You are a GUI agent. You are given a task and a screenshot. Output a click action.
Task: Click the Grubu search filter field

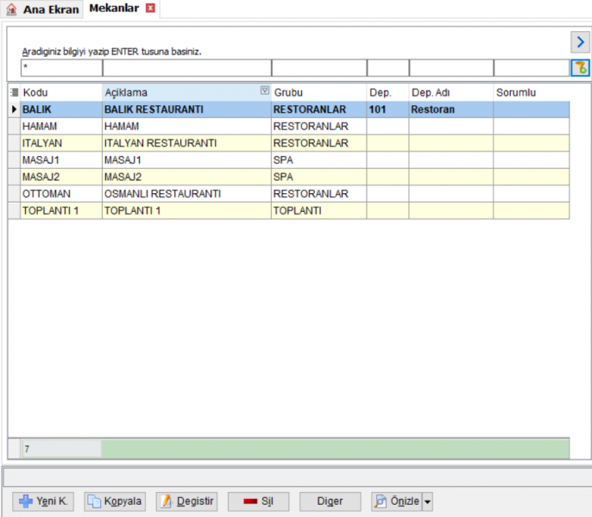click(319, 68)
